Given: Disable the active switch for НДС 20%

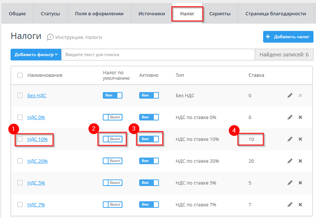Looking at the screenshot, I should coord(149,161).
